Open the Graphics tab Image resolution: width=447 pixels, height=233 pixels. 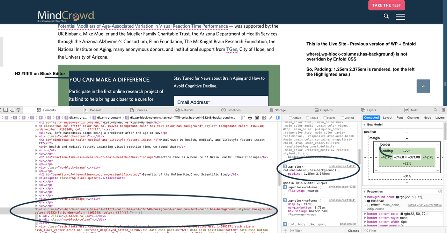pyautogui.click(x=324, y=110)
